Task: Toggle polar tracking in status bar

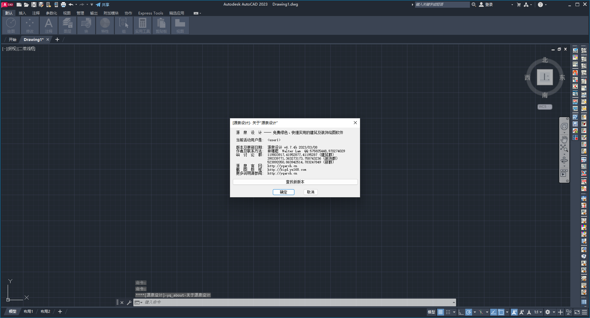Action: click(x=468, y=312)
